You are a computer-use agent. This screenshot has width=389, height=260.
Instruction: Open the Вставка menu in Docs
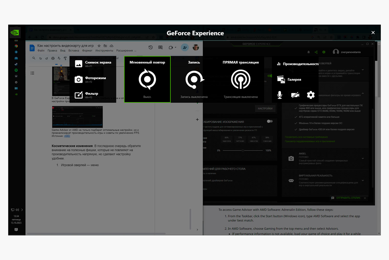point(74,51)
